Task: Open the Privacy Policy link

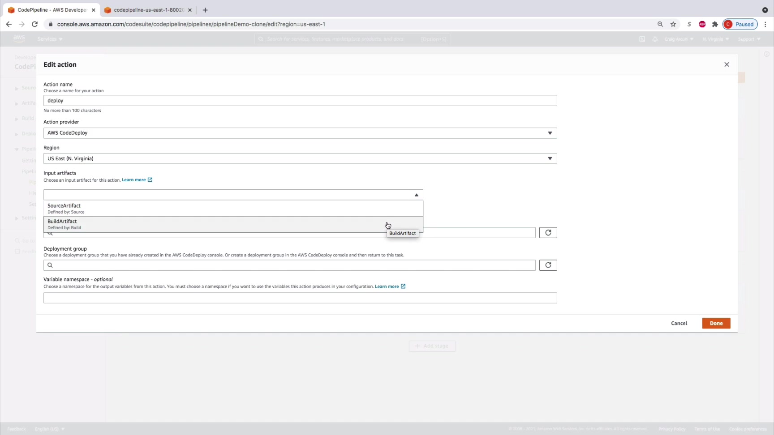Action: click(672, 429)
